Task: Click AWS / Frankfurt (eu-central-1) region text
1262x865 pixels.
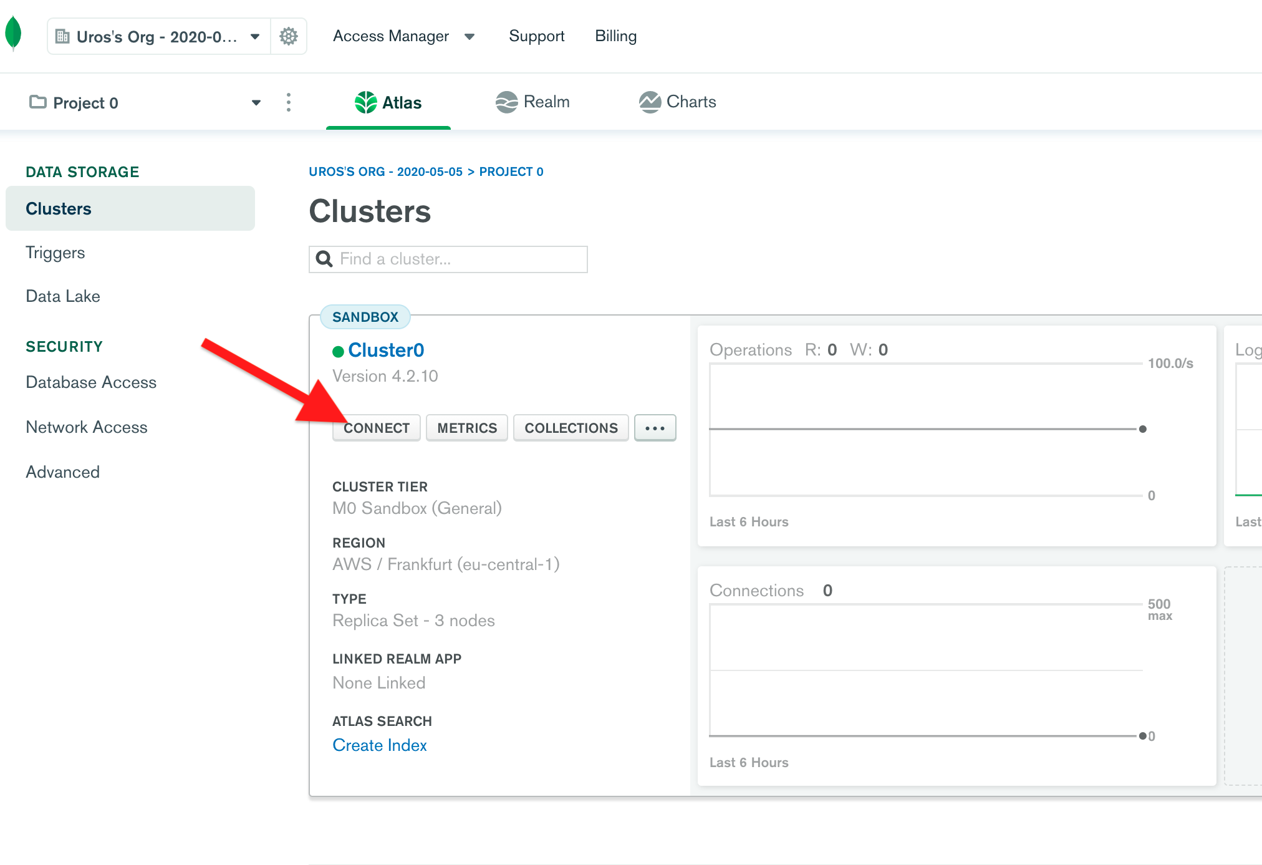Action: coord(446,564)
